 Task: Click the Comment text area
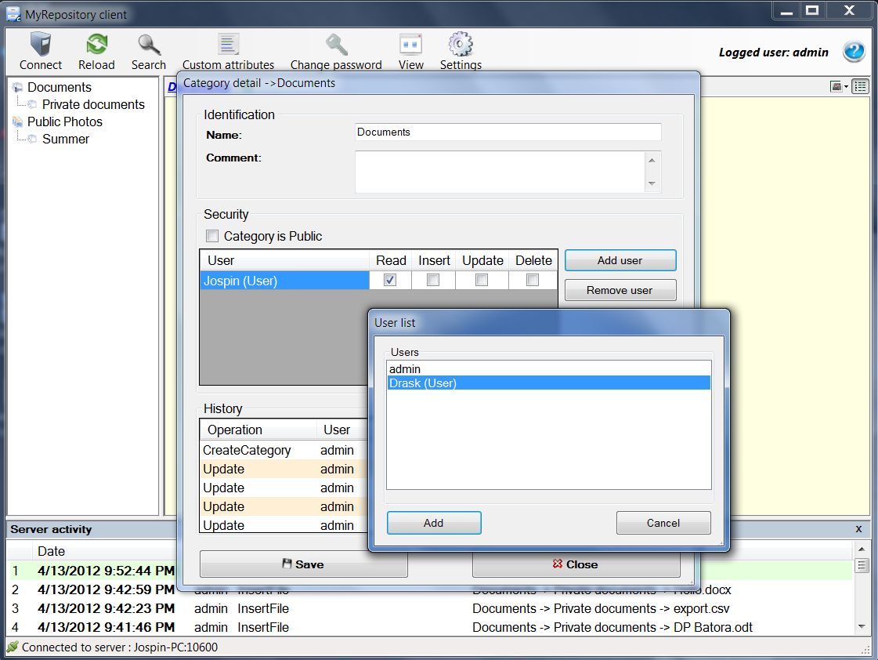point(500,172)
